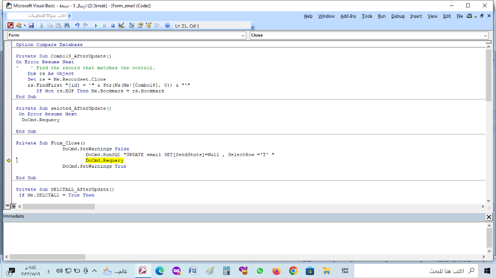Click the yellow execution arrow in margin

pos(9,160)
